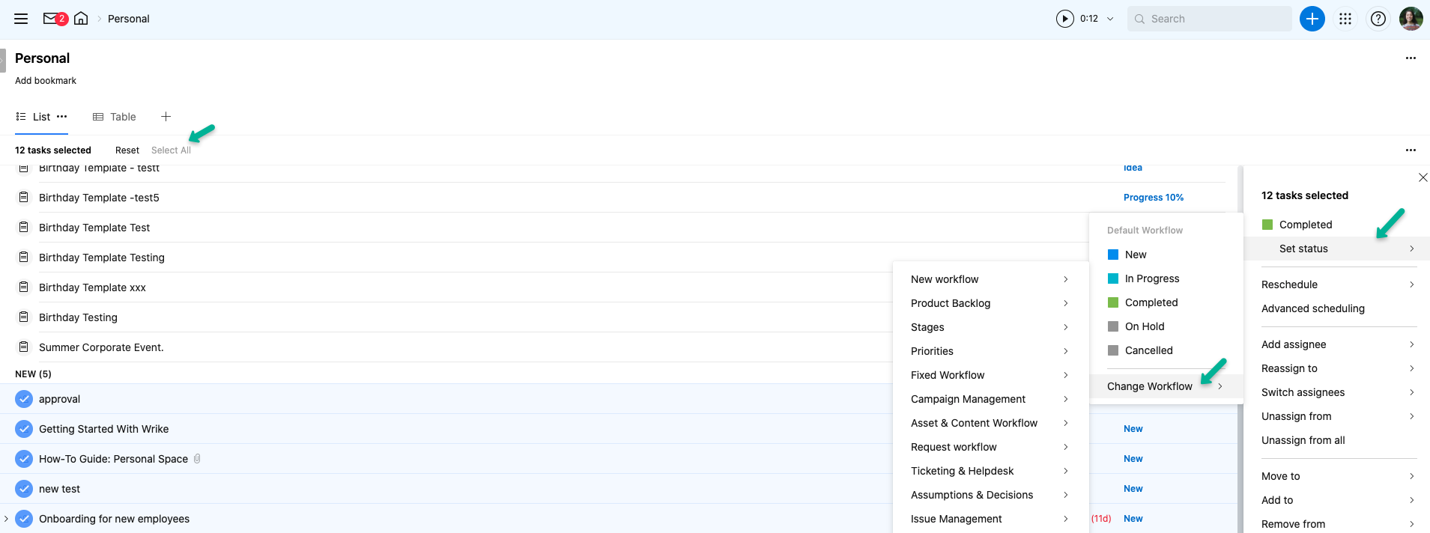The width and height of the screenshot is (1430, 533).
Task: Open the user profile avatar
Action: (x=1411, y=19)
